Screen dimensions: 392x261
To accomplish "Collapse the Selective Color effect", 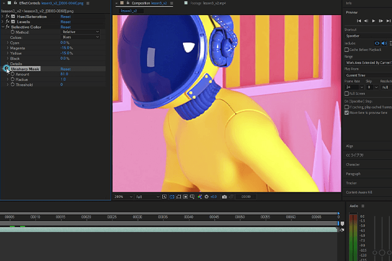I will coord(3,27).
